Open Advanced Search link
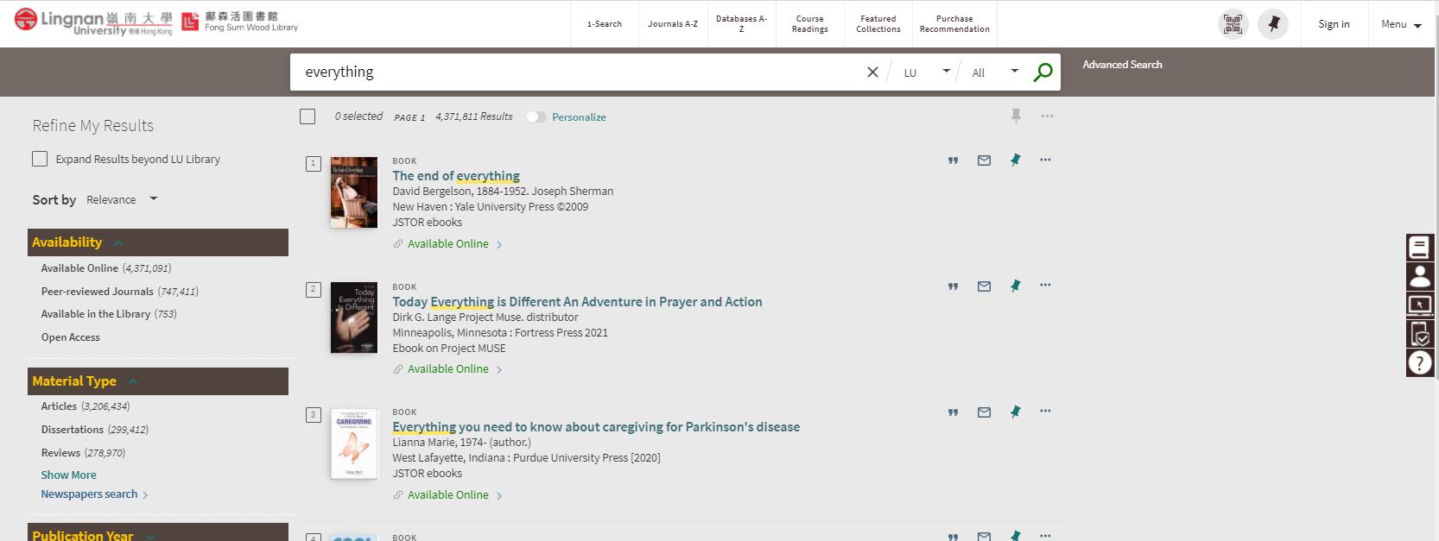The image size is (1439, 541). (x=1122, y=65)
